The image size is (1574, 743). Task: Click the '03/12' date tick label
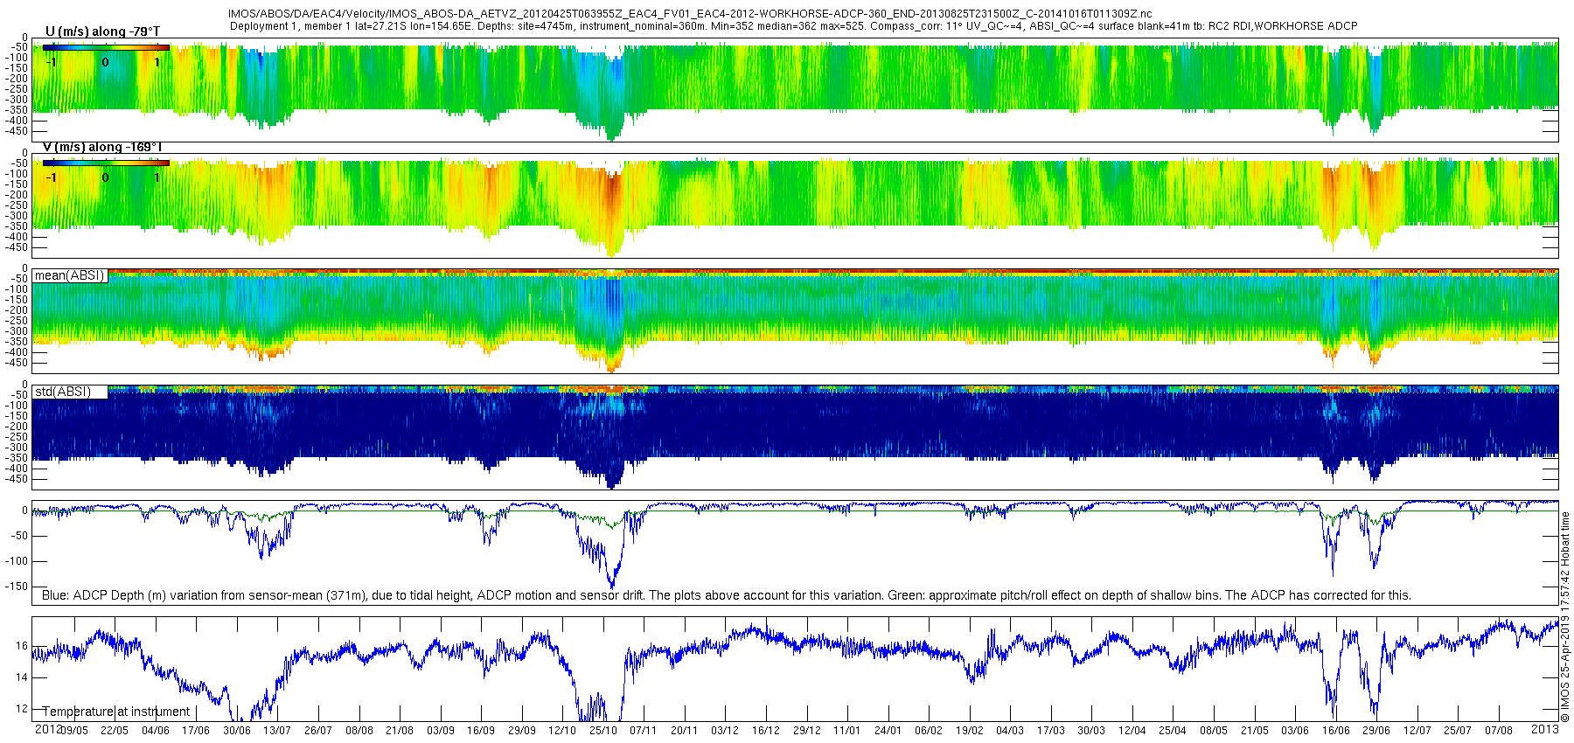click(x=725, y=730)
